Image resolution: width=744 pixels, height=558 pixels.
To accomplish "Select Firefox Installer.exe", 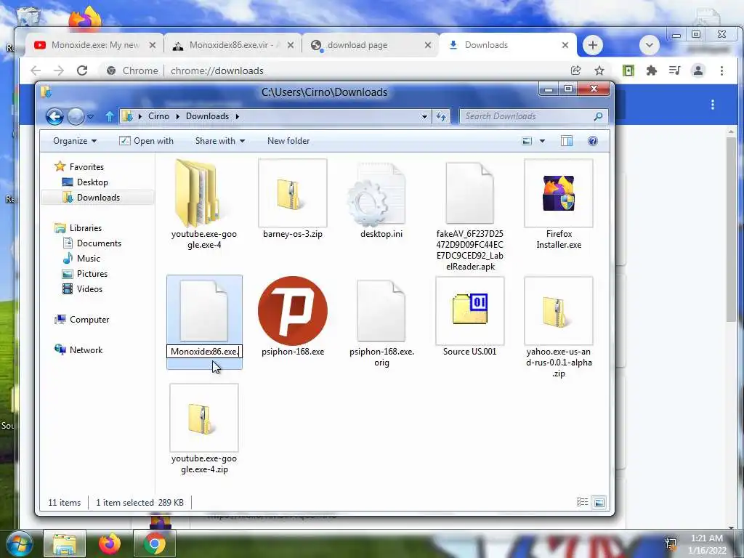I will tap(559, 205).
